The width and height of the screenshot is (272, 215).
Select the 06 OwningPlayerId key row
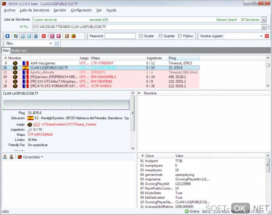(x=175, y=184)
